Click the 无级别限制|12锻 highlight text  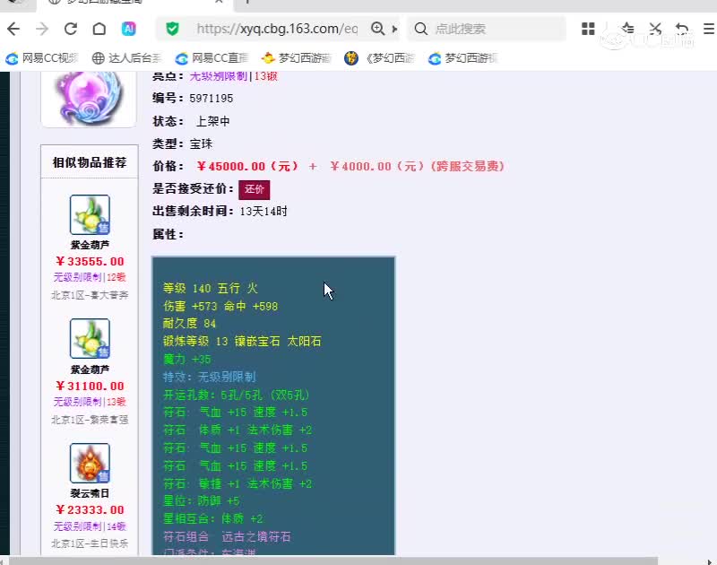90,277
